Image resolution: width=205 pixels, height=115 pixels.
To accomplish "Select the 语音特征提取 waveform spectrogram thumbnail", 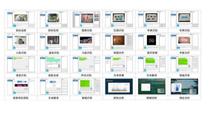I will (21, 87).
